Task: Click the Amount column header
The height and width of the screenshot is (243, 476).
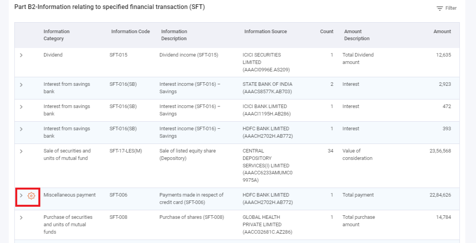Action: coord(442,32)
